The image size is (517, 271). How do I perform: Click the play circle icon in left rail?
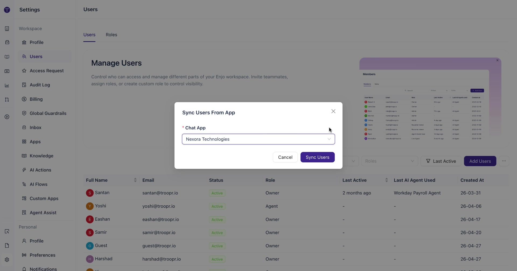point(7,117)
